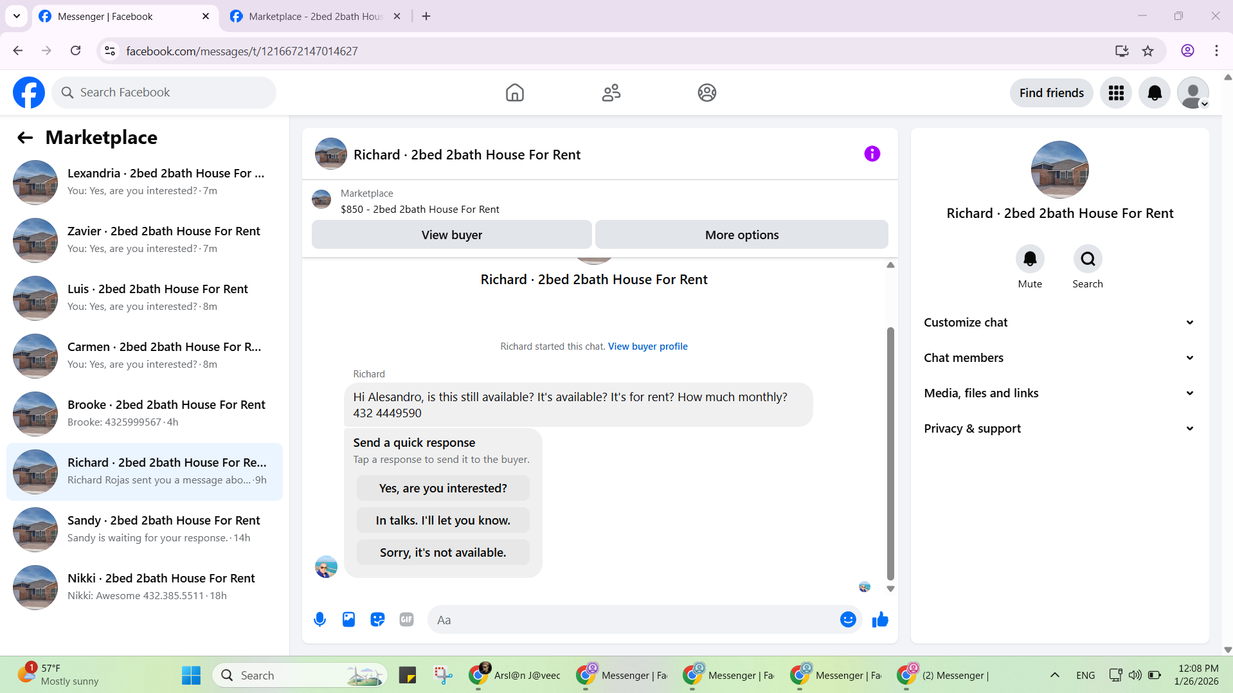The image size is (1233, 693).
Task: Switch to Marketplace 2bed 2bath tab
Action: (316, 16)
